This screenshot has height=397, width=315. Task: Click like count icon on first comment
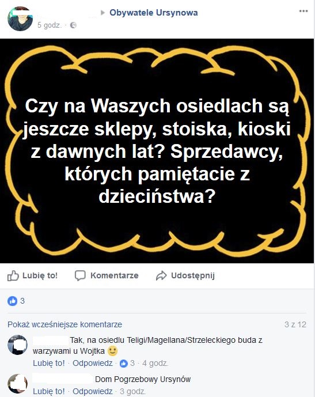coord(123,364)
